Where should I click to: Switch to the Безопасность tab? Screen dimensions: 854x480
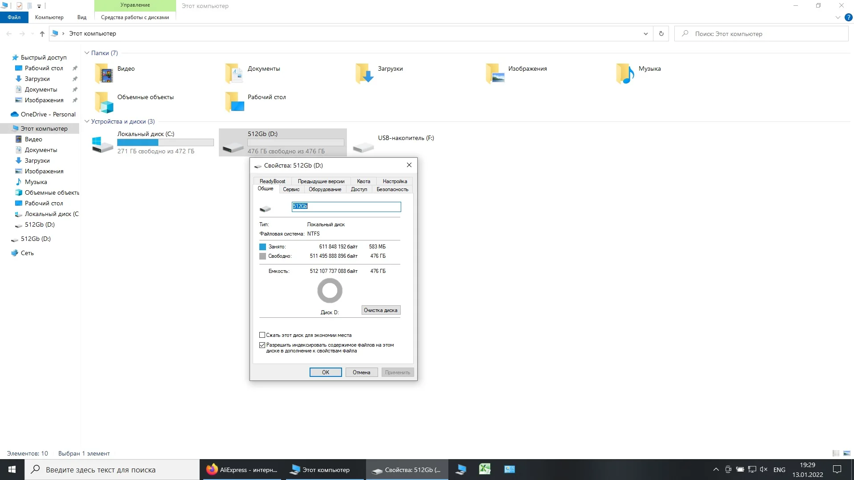click(x=392, y=189)
